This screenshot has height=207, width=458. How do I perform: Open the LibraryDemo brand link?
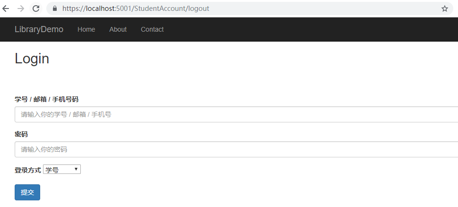click(x=39, y=29)
